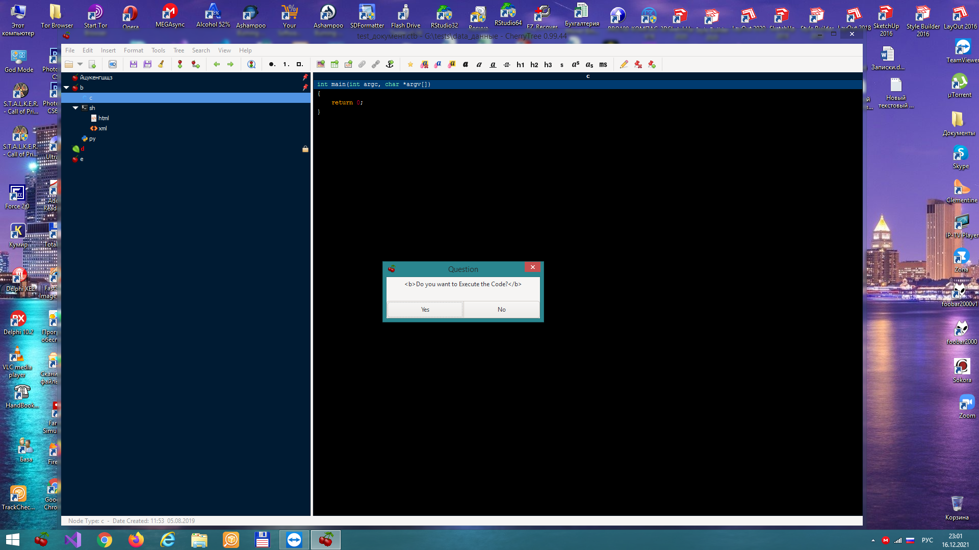979x550 pixels.
Task: Collapse the b node in tree
Action: click(66, 88)
